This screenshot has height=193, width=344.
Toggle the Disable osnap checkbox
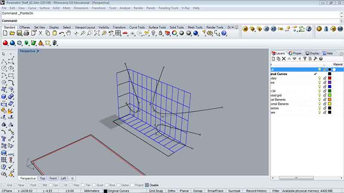(147, 185)
